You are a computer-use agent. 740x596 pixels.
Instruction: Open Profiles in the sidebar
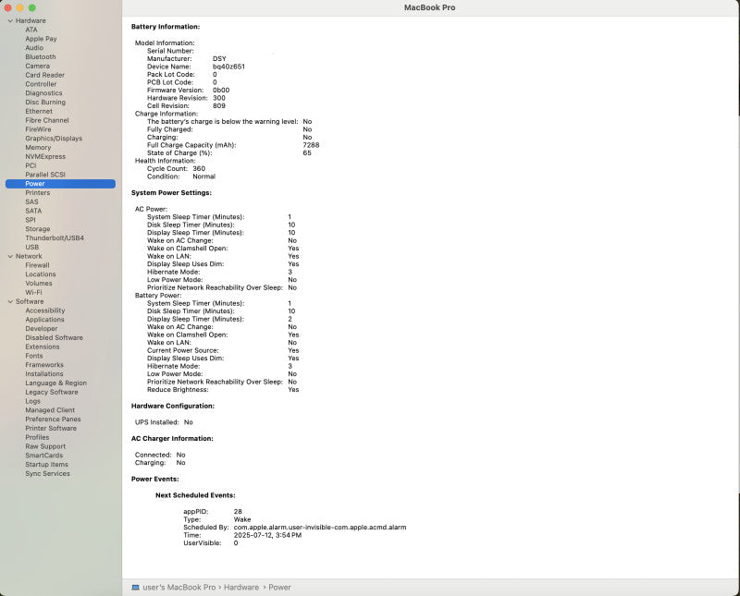(37, 437)
